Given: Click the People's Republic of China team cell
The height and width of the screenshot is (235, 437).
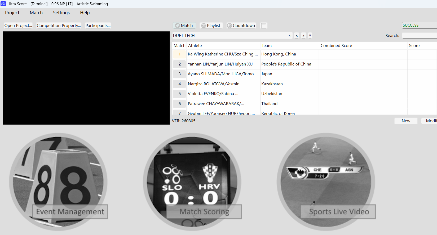Looking at the screenshot, I should [289, 64].
